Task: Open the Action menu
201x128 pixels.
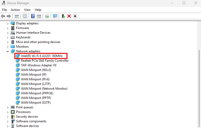Action: [15, 10]
